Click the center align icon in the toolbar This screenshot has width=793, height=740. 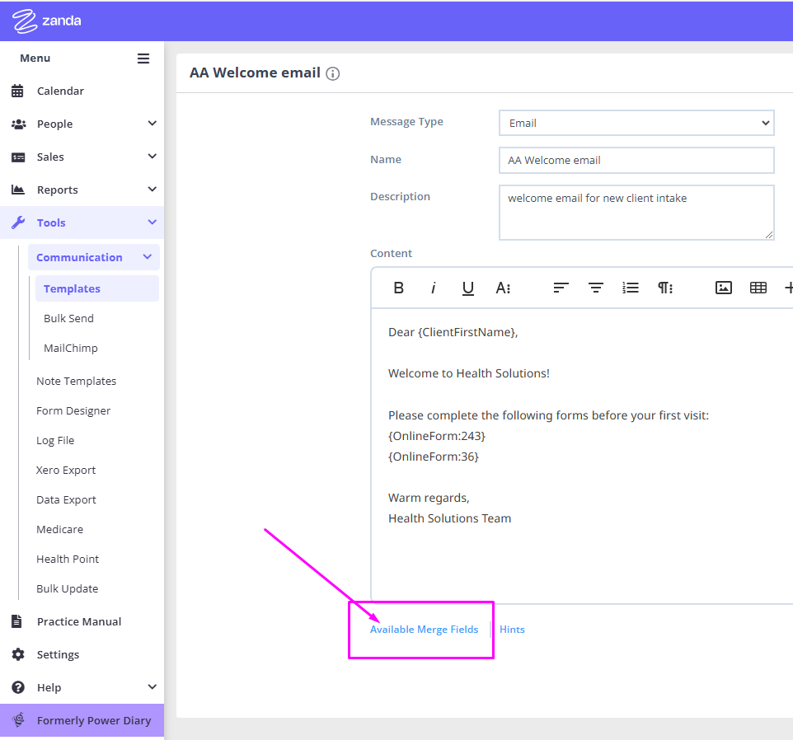[x=596, y=288]
